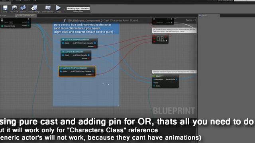Click the Index pin on the Select node

click(154, 86)
